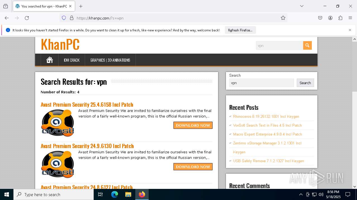
Task: Launch Microsoft Edge from taskbar
Action: pyautogui.click(x=115, y=194)
